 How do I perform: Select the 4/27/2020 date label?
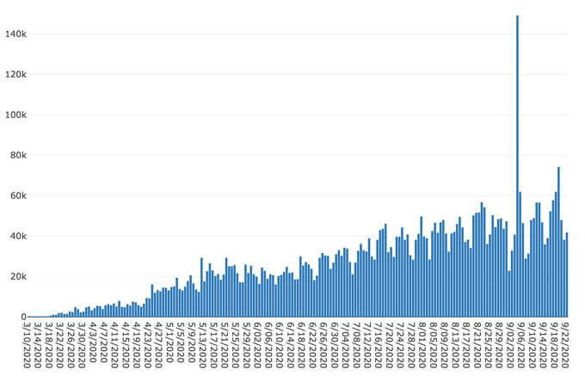point(159,344)
